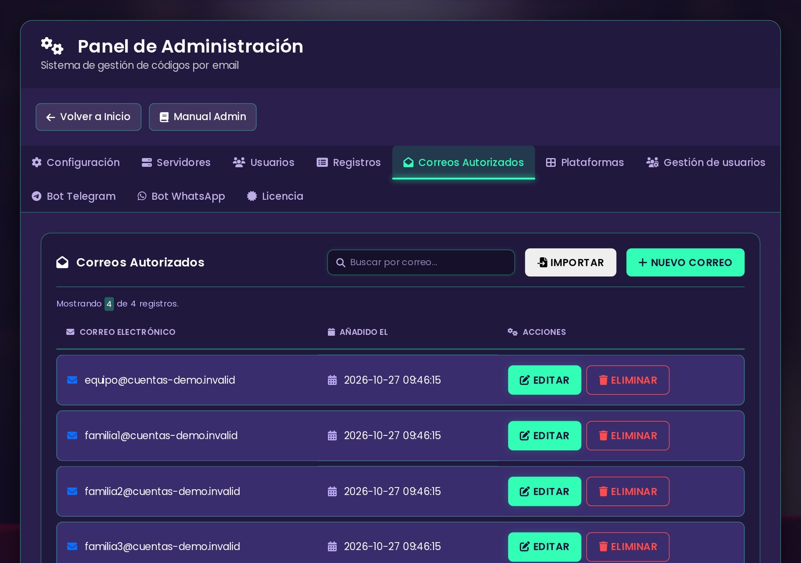
Task: Add a new email with NUEVO CORREO
Action: (x=685, y=263)
